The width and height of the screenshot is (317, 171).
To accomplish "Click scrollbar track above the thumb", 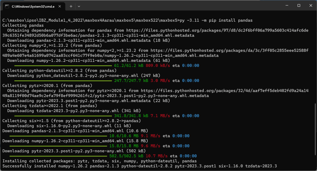I will [315, 62].
